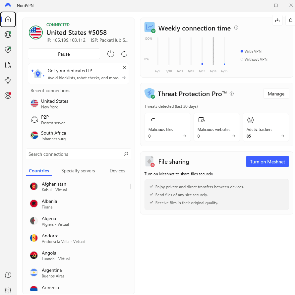Click the connected United States flag icon

36,32
